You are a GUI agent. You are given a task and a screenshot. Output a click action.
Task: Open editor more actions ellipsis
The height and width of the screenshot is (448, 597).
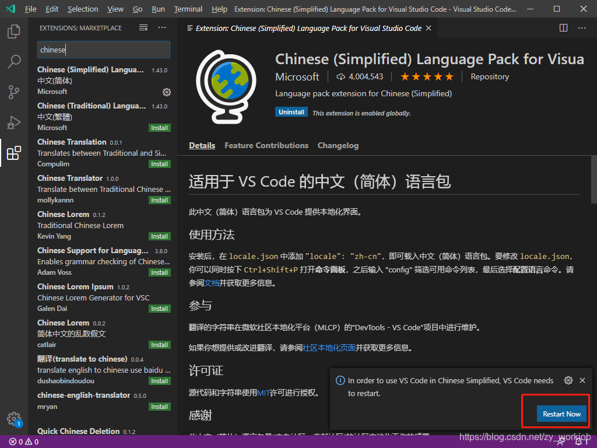(582, 28)
